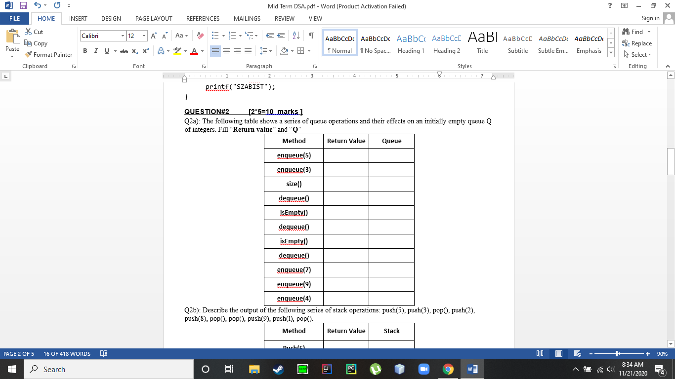The width and height of the screenshot is (675, 379).
Task: Open the Sort dialog
Action: (295, 35)
